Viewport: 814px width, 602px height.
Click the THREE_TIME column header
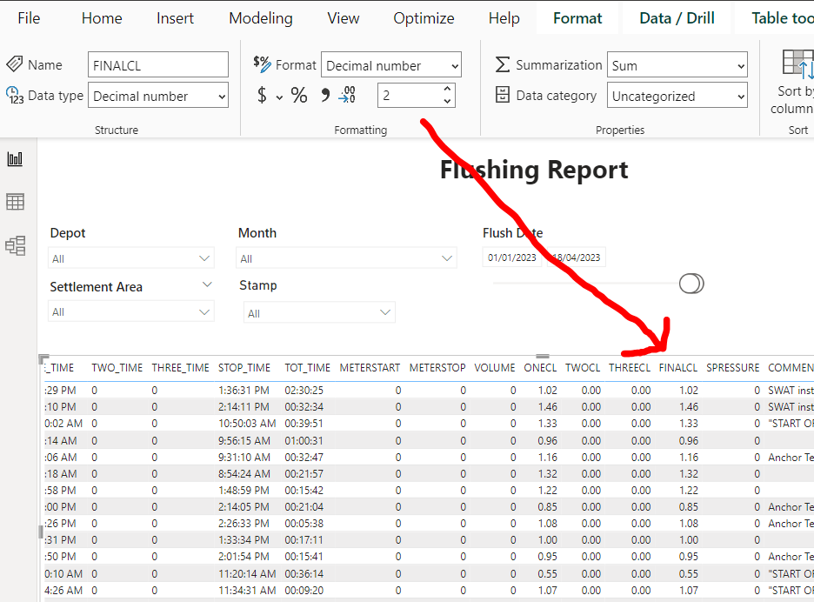[180, 368]
